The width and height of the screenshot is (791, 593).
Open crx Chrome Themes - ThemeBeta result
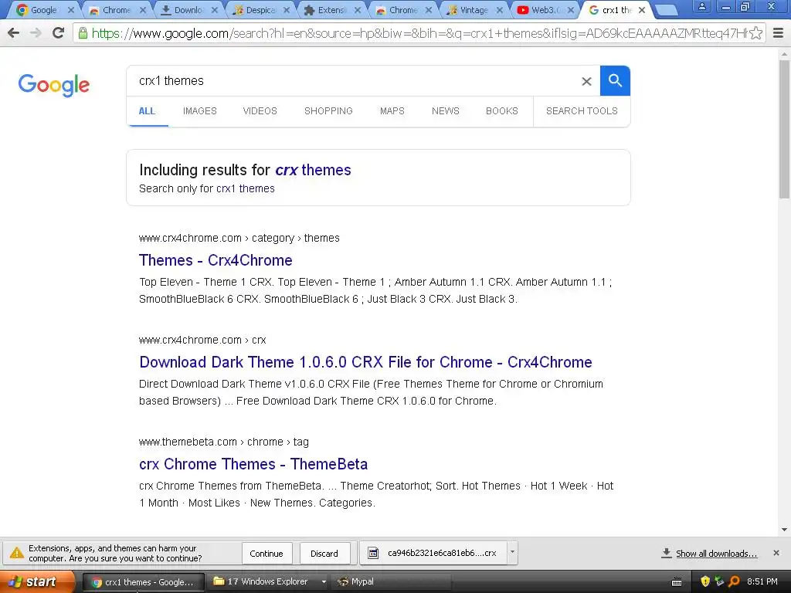coord(253,464)
